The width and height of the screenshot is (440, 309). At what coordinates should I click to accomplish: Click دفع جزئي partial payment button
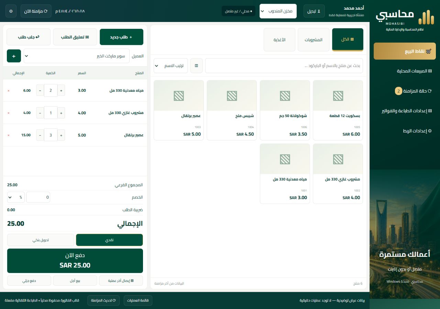[x=29, y=281]
